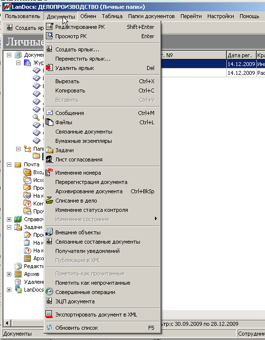Collapse the Задачи tree node
Image resolution: width=265 pixels, height=340 pixels.
coord(9,227)
